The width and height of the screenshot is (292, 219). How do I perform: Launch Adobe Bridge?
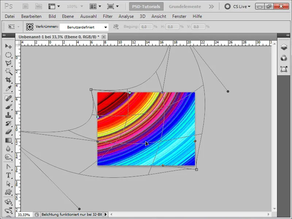coord(26,7)
